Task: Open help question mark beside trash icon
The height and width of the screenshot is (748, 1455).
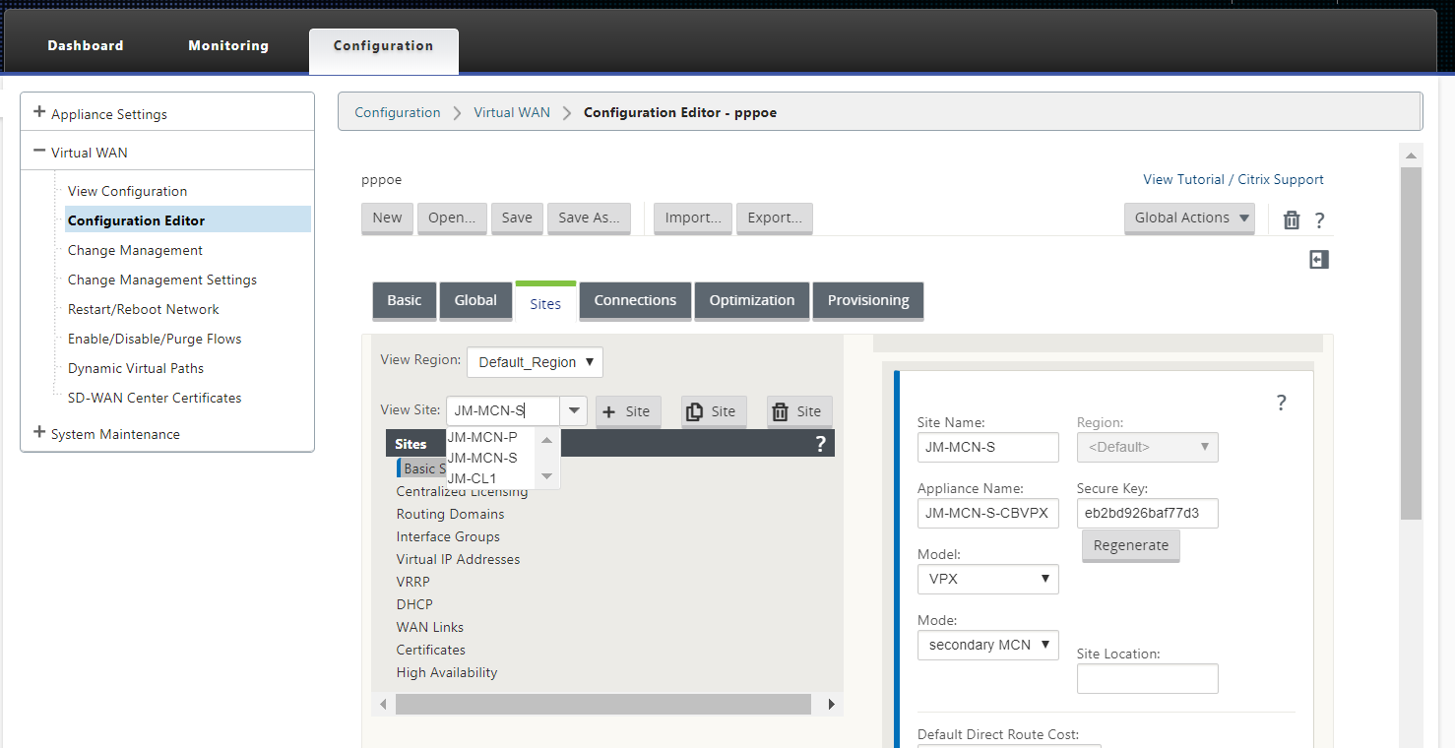Action: pyautogui.click(x=1319, y=220)
